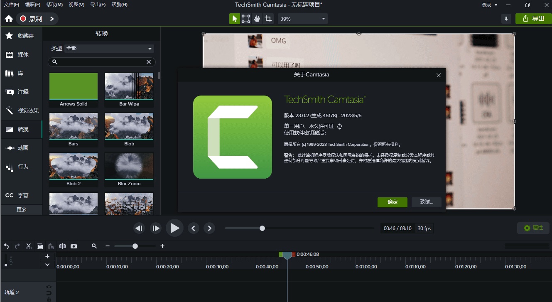This screenshot has width=552, height=302.
Task: Lock 轨道 2 with the padlock icon
Action: coord(49,299)
